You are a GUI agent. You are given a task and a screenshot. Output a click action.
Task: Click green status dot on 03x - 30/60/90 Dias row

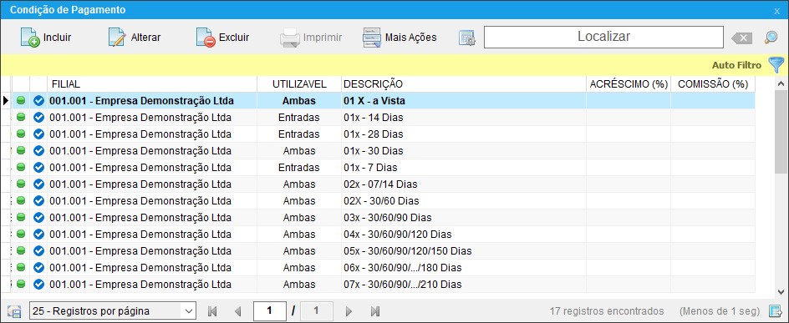21,217
